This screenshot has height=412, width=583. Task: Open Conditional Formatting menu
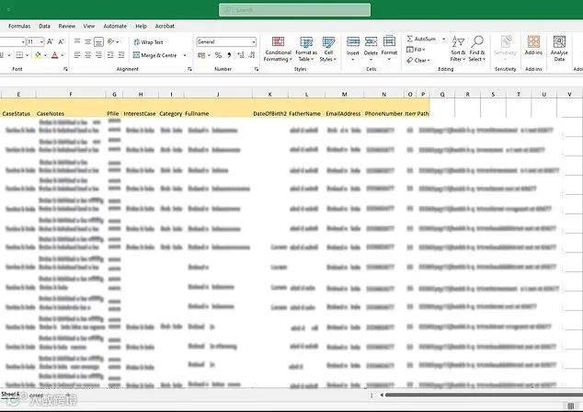tap(278, 49)
